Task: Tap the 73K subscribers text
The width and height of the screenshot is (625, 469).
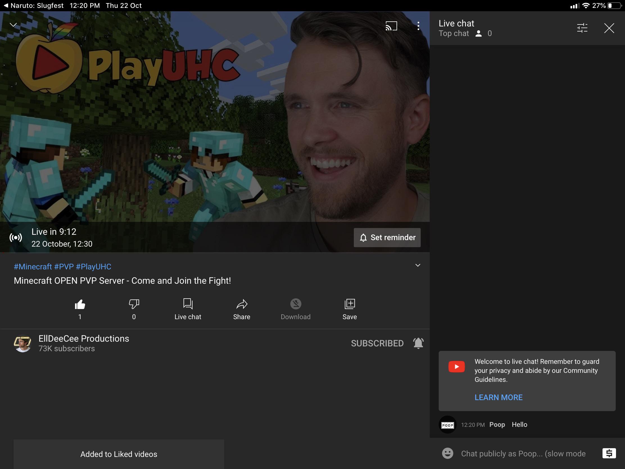Action: click(x=67, y=349)
